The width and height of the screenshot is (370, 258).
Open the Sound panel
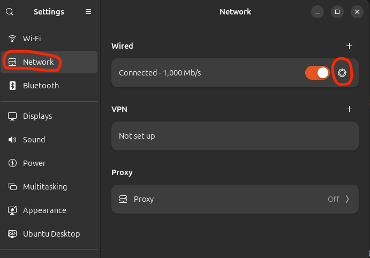point(49,140)
